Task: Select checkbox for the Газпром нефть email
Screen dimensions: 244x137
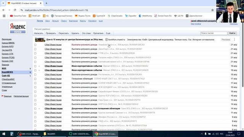Action: pos(35,57)
